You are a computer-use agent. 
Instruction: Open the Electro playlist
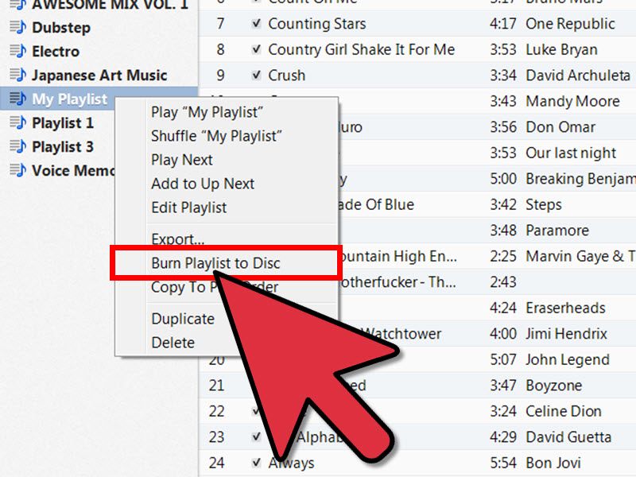coord(56,52)
